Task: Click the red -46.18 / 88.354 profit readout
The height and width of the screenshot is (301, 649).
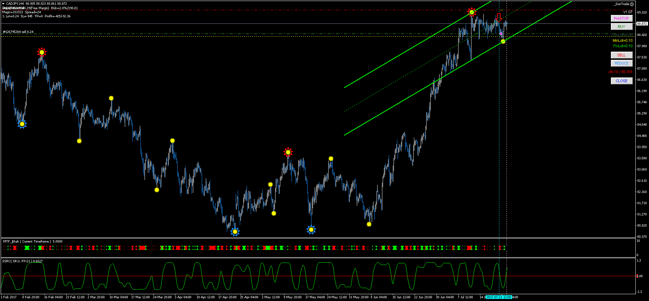Action: (620, 72)
